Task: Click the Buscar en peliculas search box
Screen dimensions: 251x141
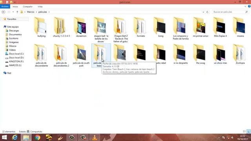Action: point(230,12)
